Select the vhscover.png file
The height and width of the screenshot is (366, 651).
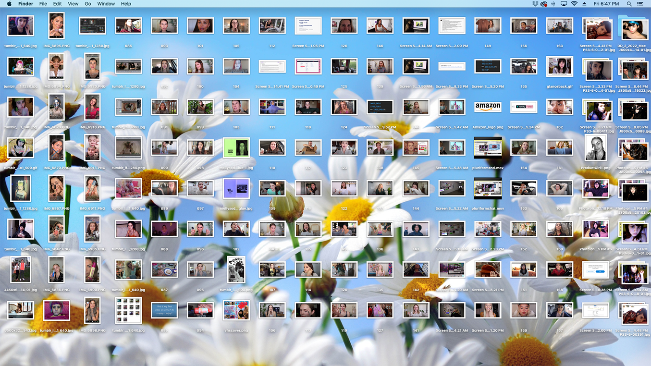[236, 310]
